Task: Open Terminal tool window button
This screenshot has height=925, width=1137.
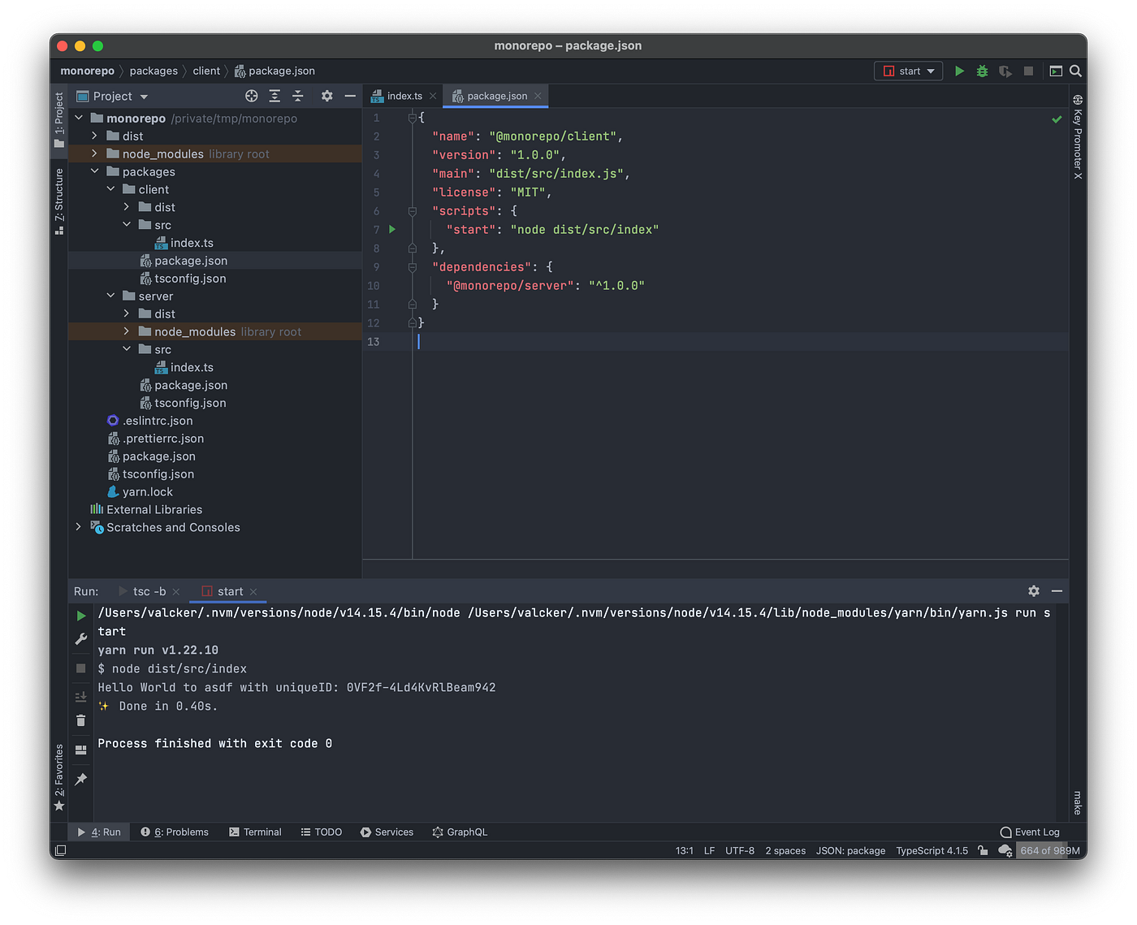Action: point(255,832)
